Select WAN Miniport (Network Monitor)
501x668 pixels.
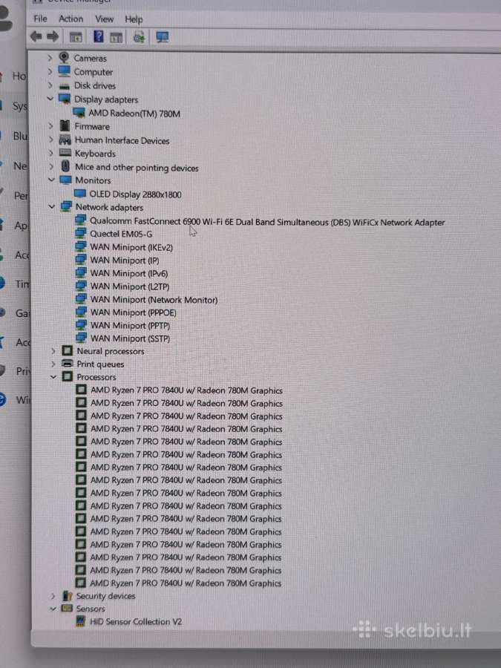point(154,300)
